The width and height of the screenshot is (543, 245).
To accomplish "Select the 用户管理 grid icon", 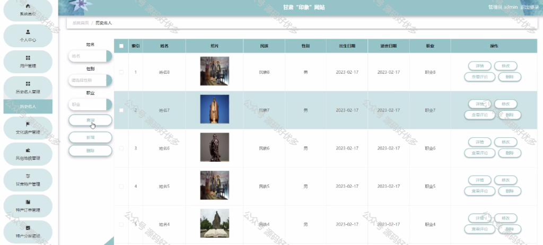I will coord(28,58).
